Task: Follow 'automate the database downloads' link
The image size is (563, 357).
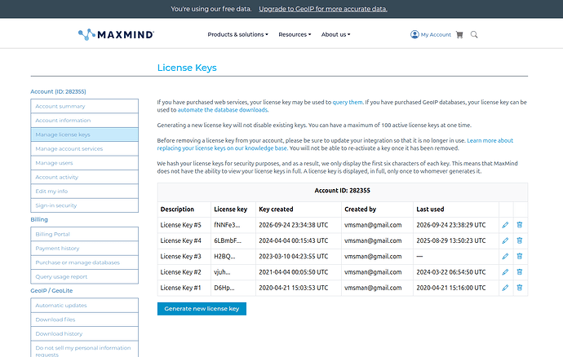Action: click(223, 110)
